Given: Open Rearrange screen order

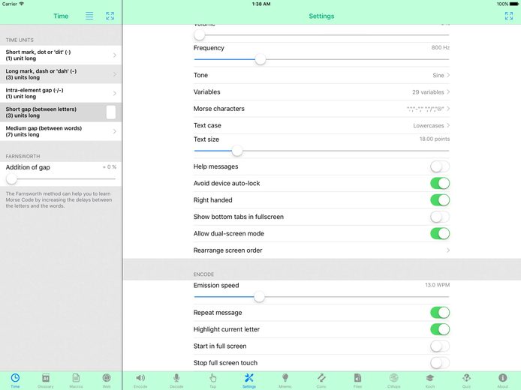Looking at the screenshot, I should [321, 250].
